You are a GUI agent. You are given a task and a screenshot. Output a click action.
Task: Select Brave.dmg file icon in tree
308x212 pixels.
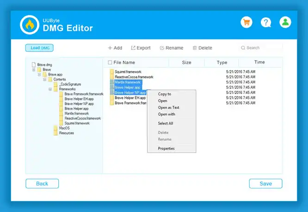pos(34,65)
